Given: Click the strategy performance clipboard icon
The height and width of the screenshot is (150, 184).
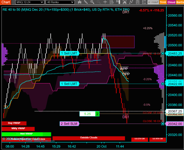Looking at the screenshot, I should click(x=137, y=2).
